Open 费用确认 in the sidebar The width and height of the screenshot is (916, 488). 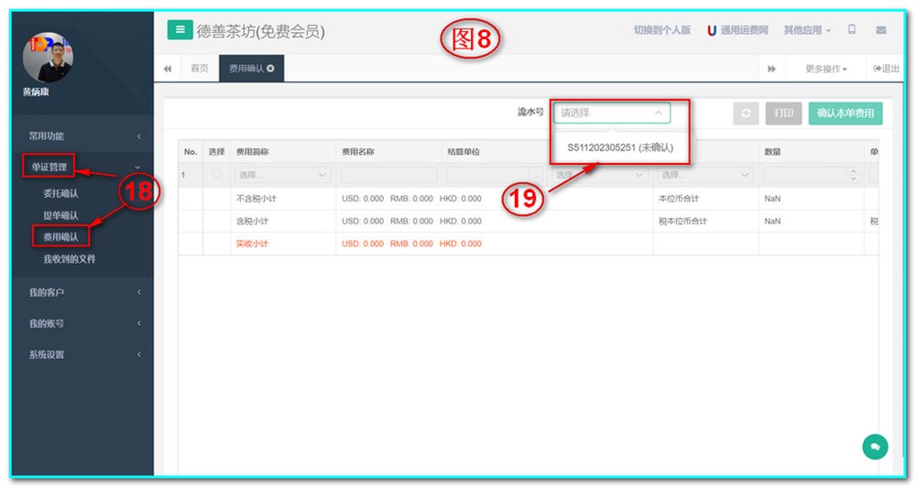(x=60, y=237)
